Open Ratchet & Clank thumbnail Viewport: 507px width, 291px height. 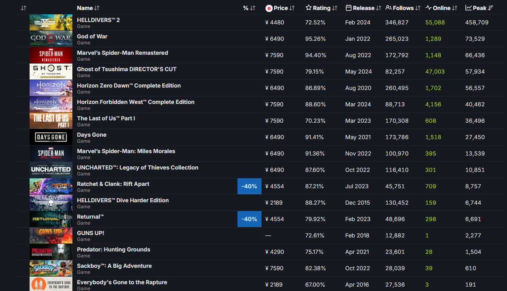coord(51,186)
